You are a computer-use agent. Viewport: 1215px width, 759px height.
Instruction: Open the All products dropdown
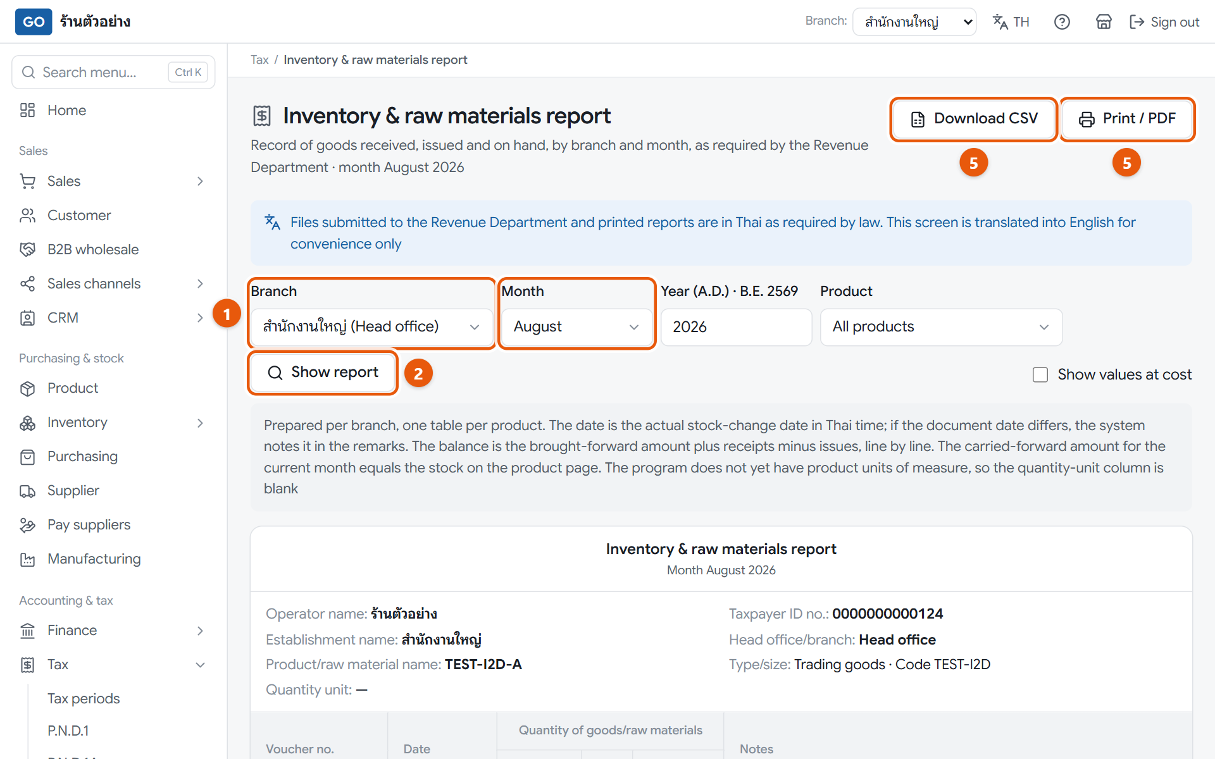[x=941, y=327]
